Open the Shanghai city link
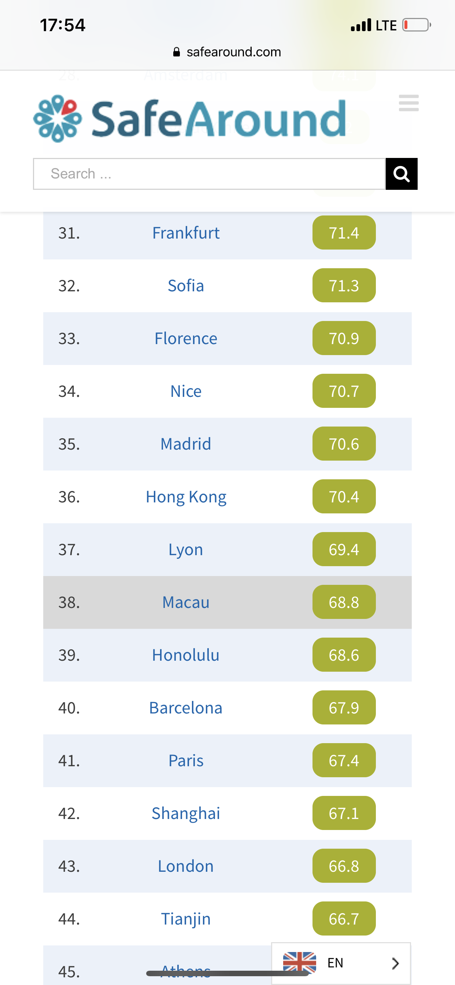The height and width of the screenshot is (985, 455). click(186, 813)
